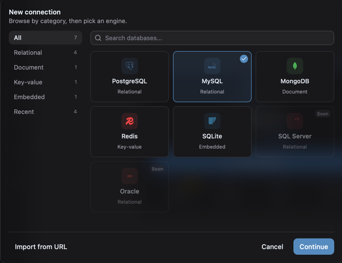Click the Oracle logo icon

[130, 176]
